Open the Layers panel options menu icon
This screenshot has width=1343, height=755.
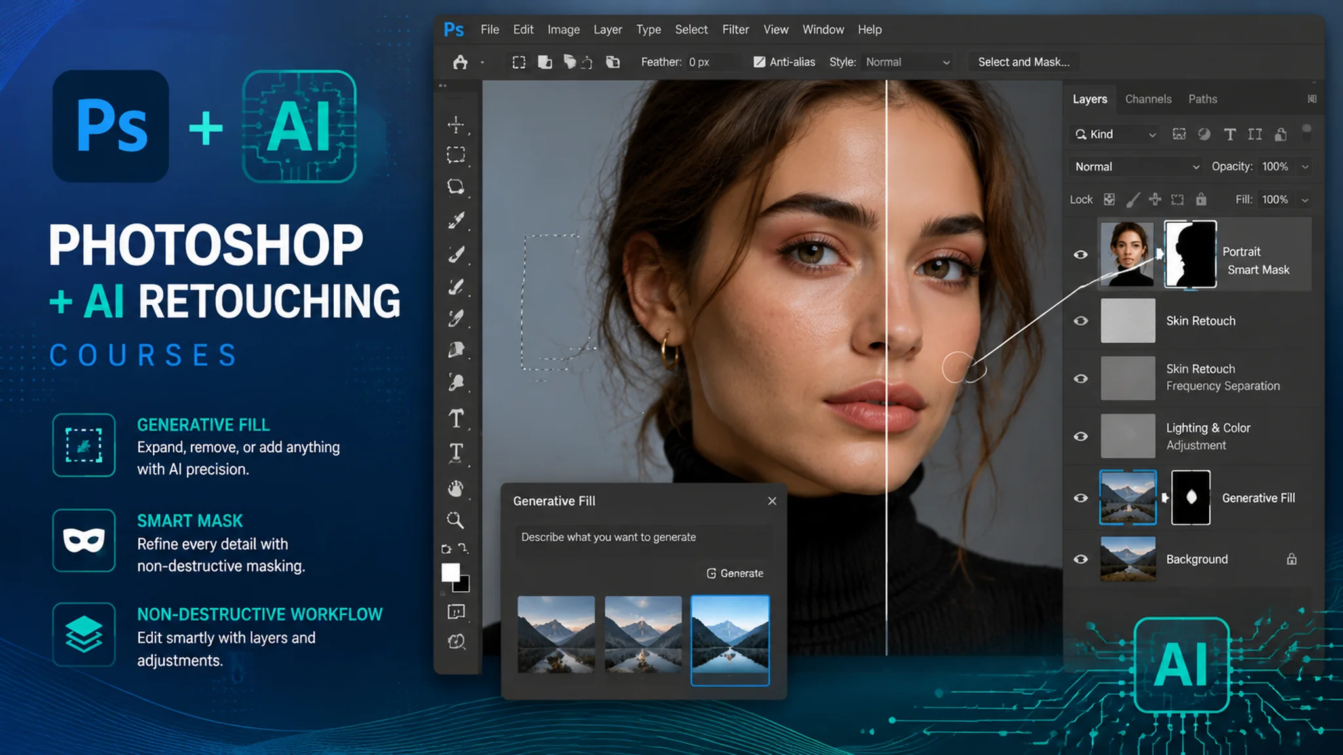coord(1312,99)
